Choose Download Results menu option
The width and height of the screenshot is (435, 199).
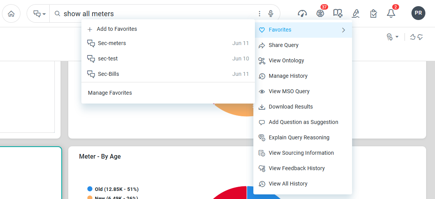pyautogui.click(x=290, y=107)
